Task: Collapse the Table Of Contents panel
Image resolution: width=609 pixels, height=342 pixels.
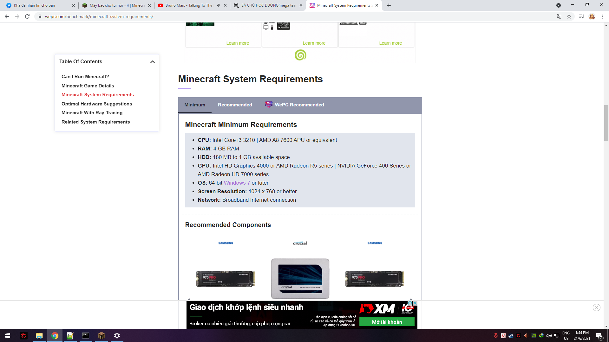Action: click(x=152, y=62)
